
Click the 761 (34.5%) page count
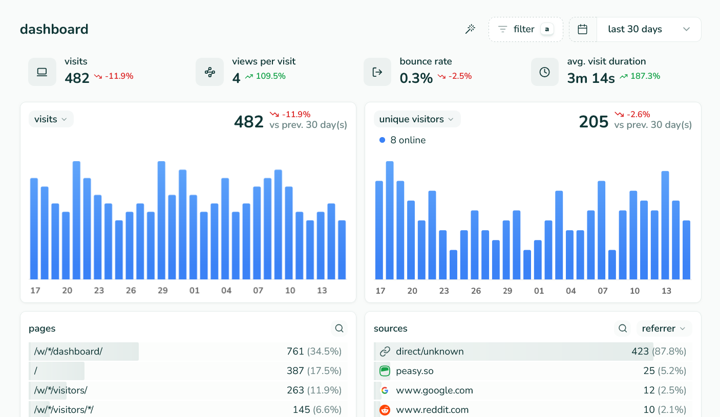click(x=314, y=352)
